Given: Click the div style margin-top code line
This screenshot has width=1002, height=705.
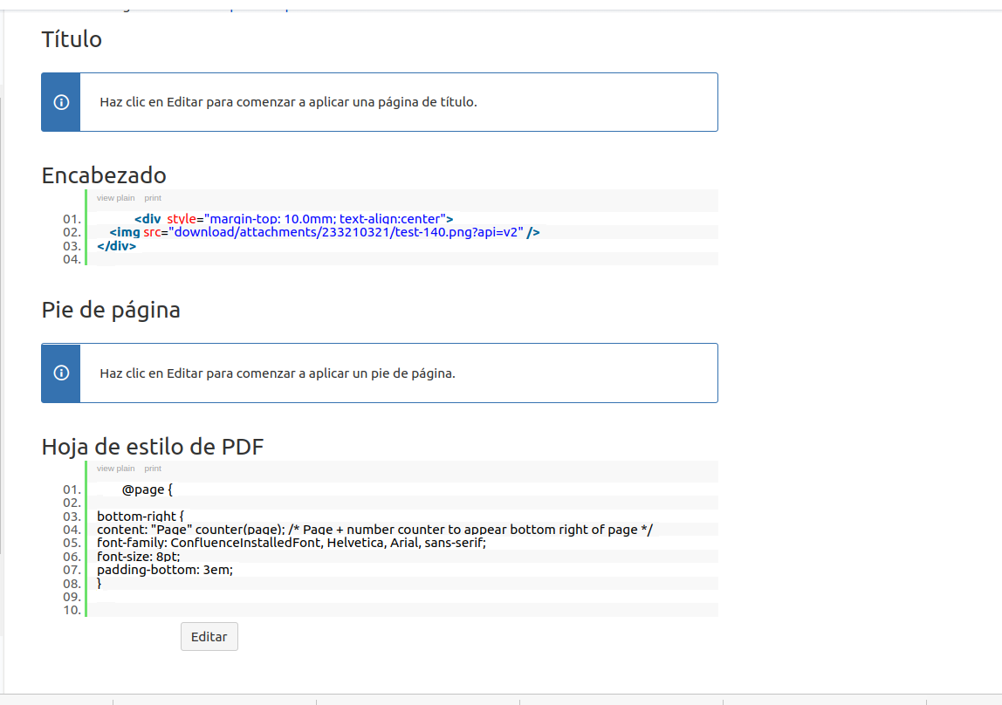Looking at the screenshot, I should (294, 219).
